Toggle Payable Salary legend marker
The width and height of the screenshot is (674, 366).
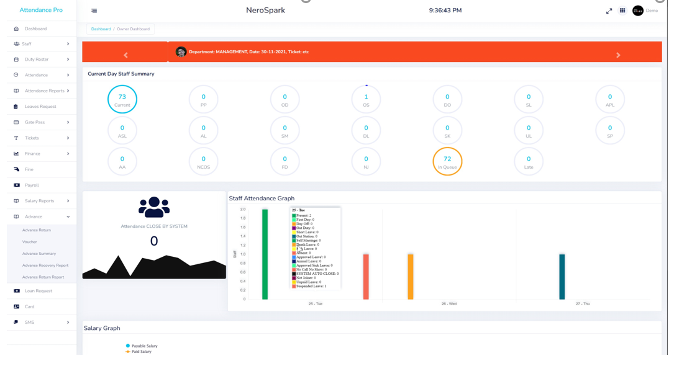(x=128, y=346)
